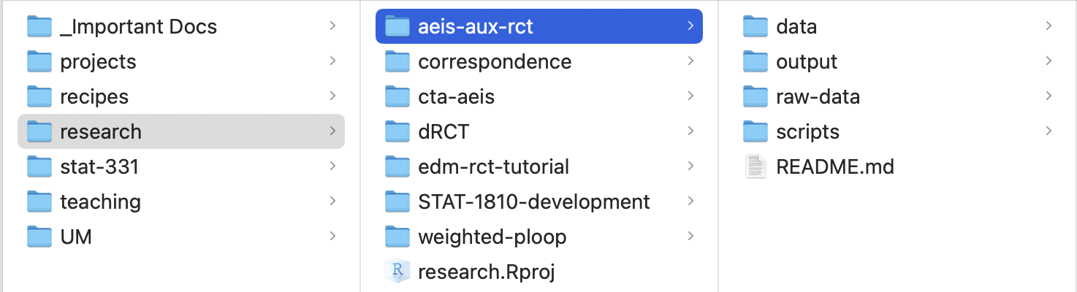The height and width of the screenshot is (292, 1077).
Task: Select the stat-331 folder name
Action: (x=99, y=167)
